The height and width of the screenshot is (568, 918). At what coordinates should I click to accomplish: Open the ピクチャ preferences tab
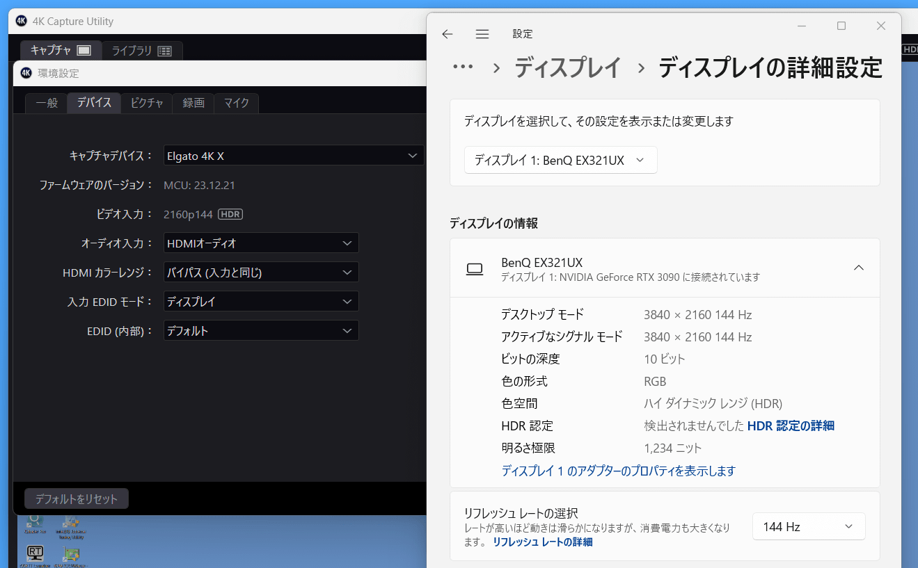(x=147, y=103)
